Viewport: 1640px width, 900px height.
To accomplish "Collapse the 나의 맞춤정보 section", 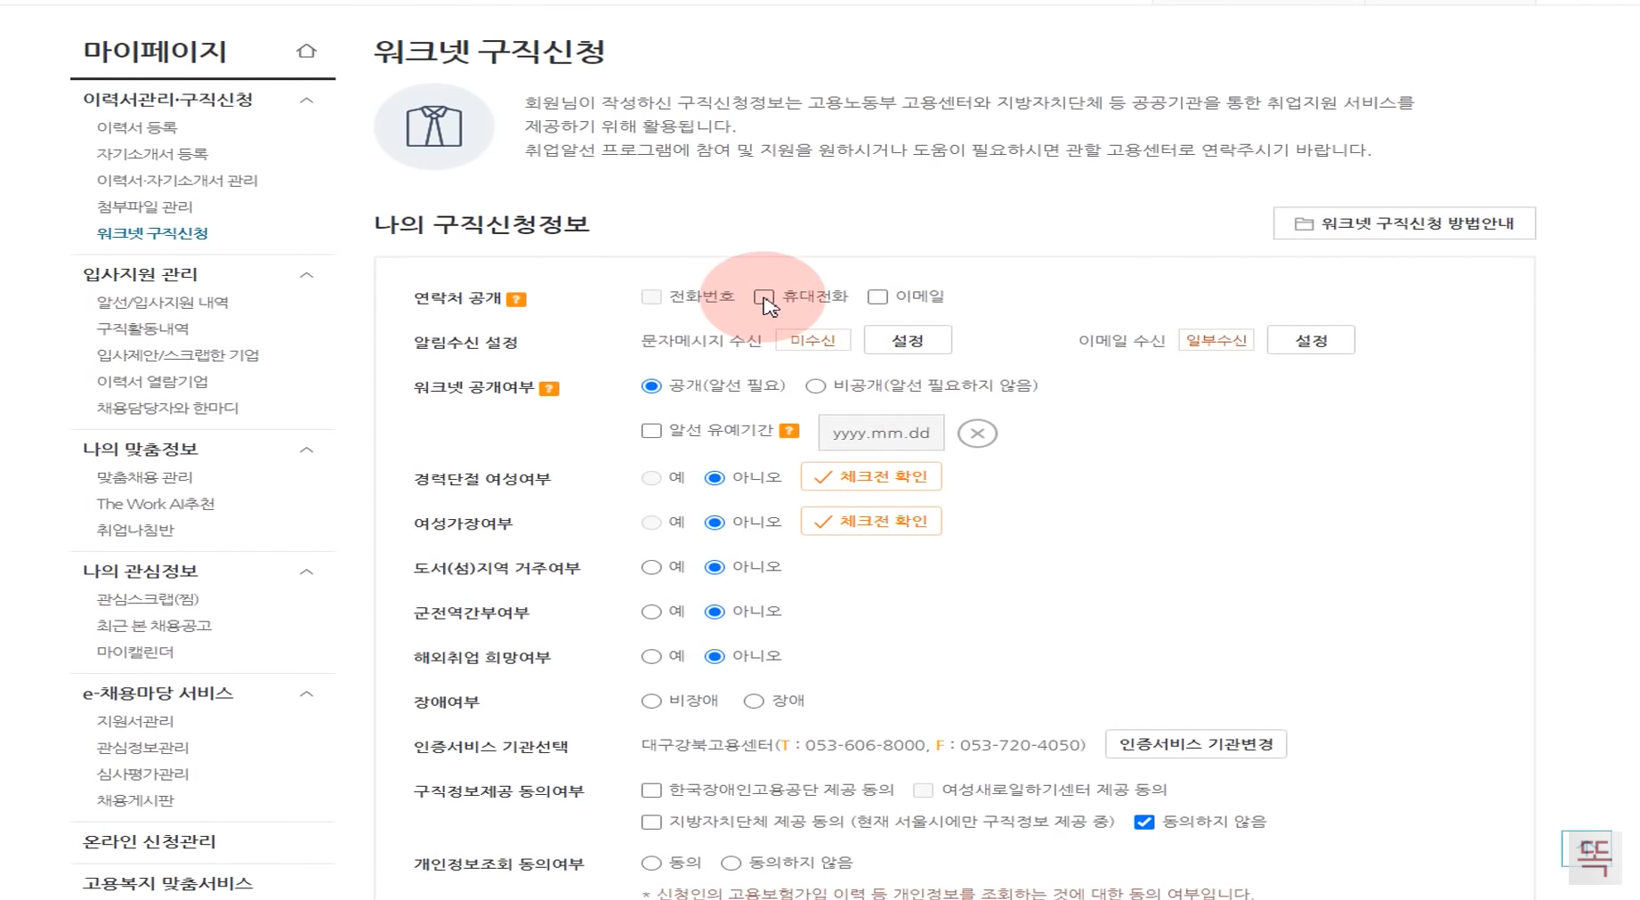I will [x=306, y=450].
